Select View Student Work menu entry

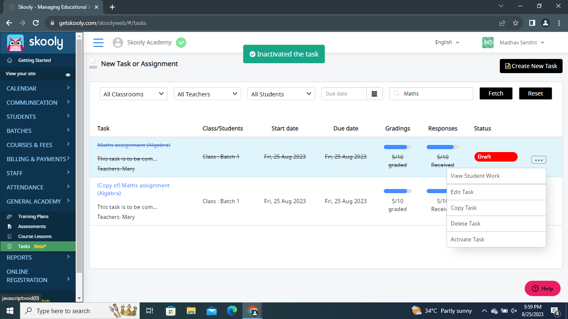[496, 176]
